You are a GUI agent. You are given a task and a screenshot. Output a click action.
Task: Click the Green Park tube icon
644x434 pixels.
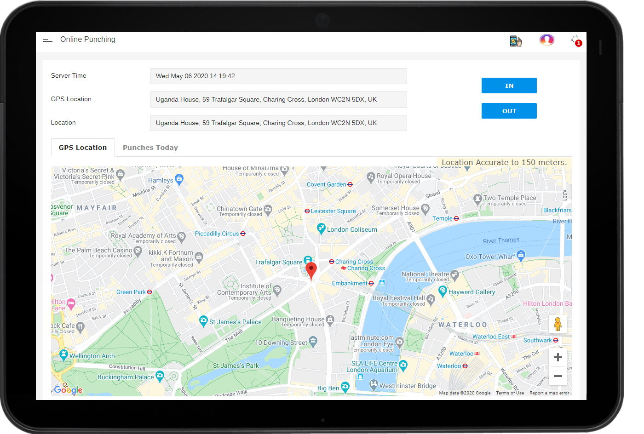point(149,292)
